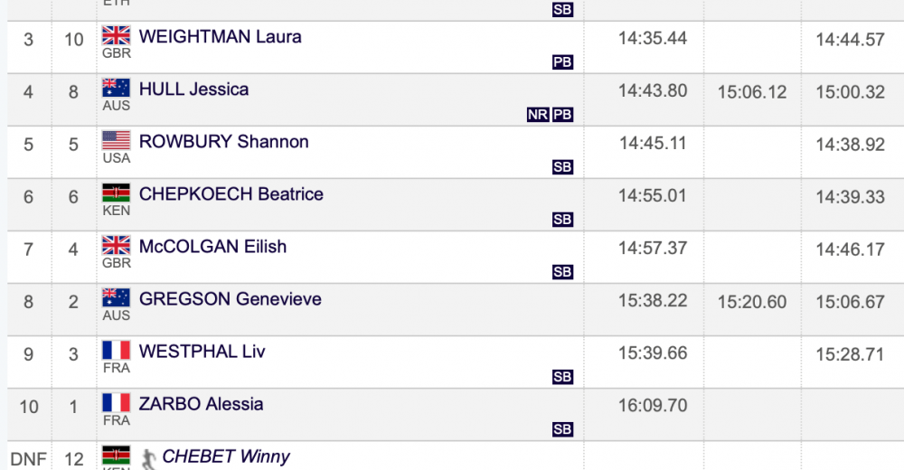Select McCOLGAN Eilish athlete name

(x=212, y=247)
